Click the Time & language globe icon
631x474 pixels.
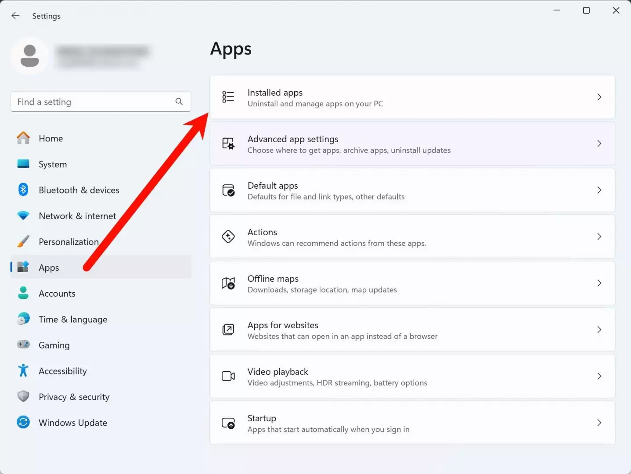pos(23,319)
